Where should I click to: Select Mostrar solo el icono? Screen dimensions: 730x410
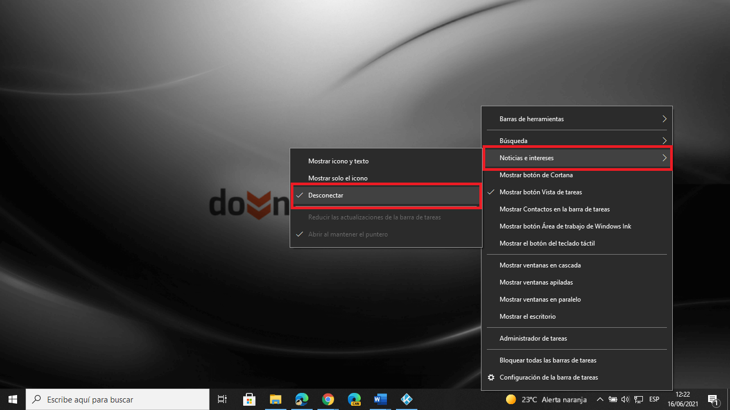coord(386,178)
